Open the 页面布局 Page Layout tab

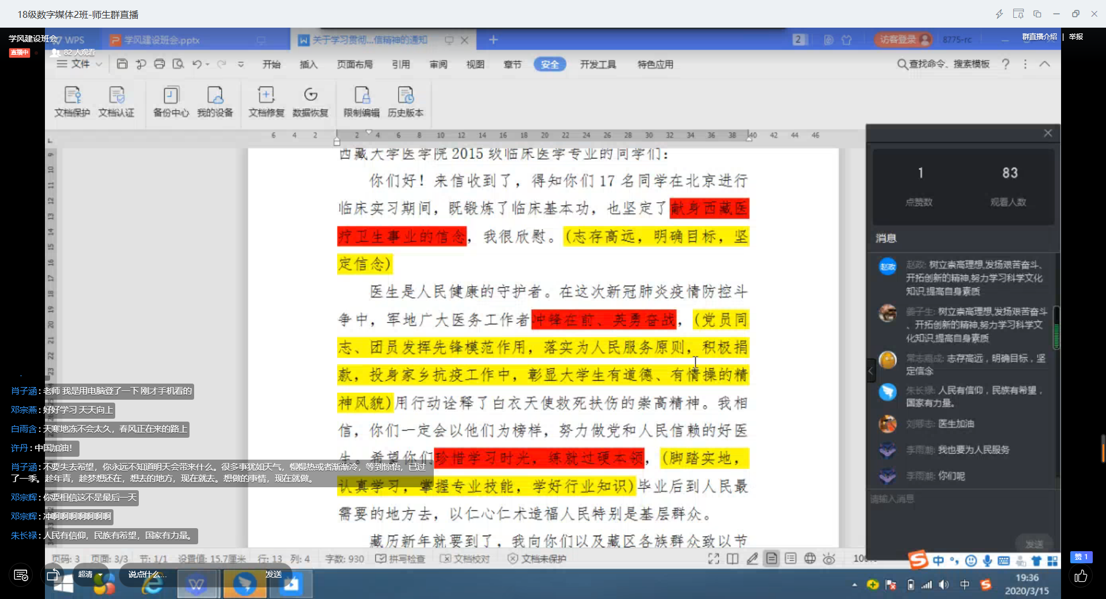355,65
